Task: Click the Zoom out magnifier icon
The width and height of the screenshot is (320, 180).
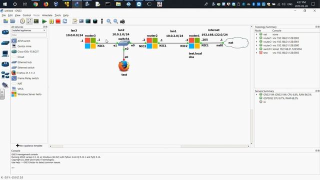Action: click(x=115, y=21)
